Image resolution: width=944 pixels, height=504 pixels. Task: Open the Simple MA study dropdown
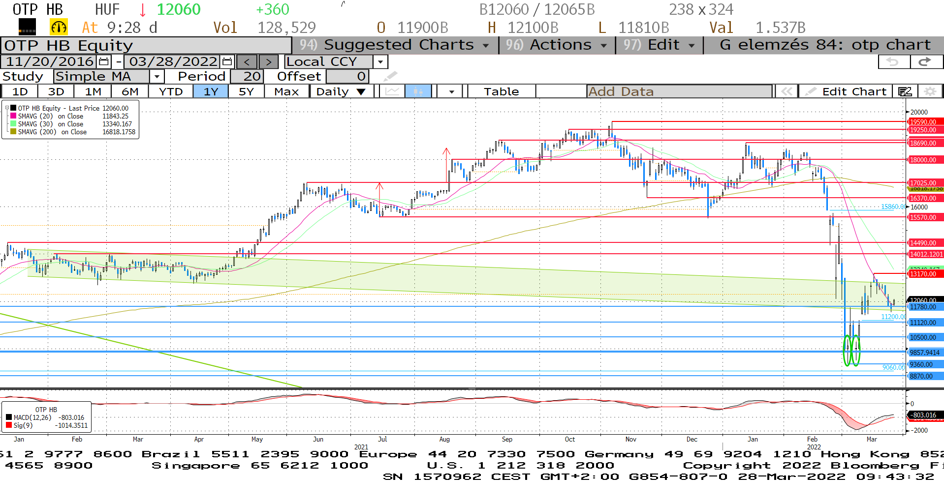click(x=157, y=77)
